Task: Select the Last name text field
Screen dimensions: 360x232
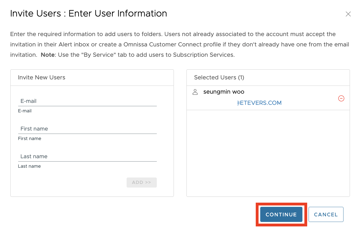Action: (x=87, y=157)
